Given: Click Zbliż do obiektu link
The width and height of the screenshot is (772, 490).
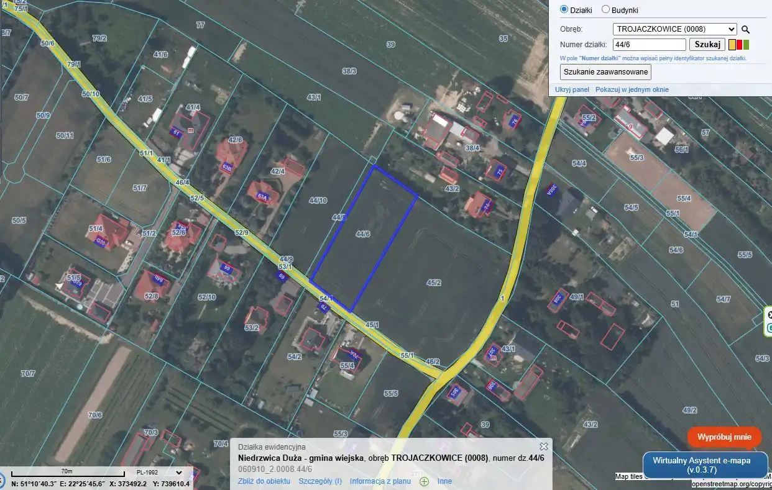Looking at the screenshot, I should click(264, 481).
